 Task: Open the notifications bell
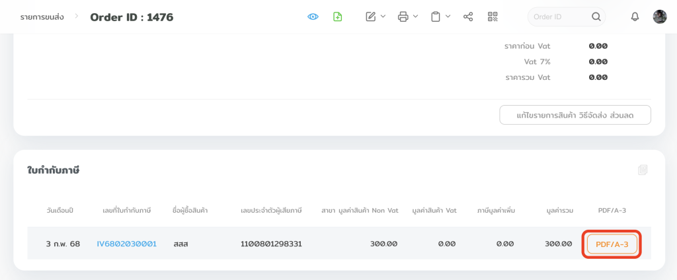pyautogui.click(x=635, y=17)
